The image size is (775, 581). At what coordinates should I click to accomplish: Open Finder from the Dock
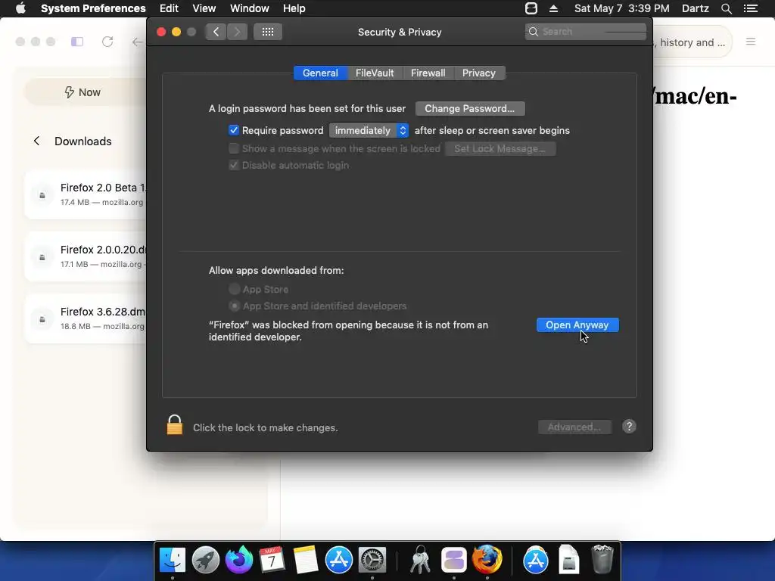[x=173, y=560]
